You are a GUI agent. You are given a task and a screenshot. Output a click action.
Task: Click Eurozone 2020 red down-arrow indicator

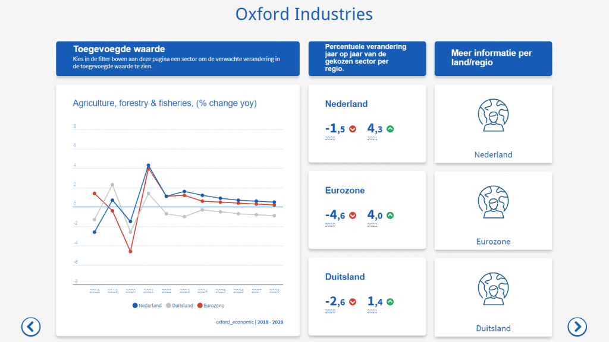point(353,216)
